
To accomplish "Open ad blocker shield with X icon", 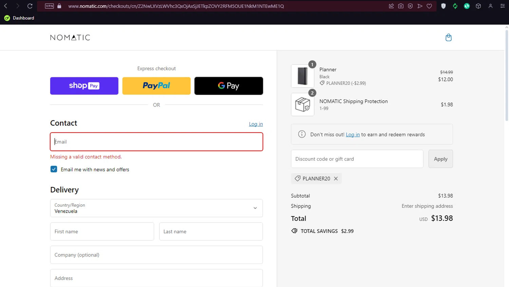I will coord(410,6).
